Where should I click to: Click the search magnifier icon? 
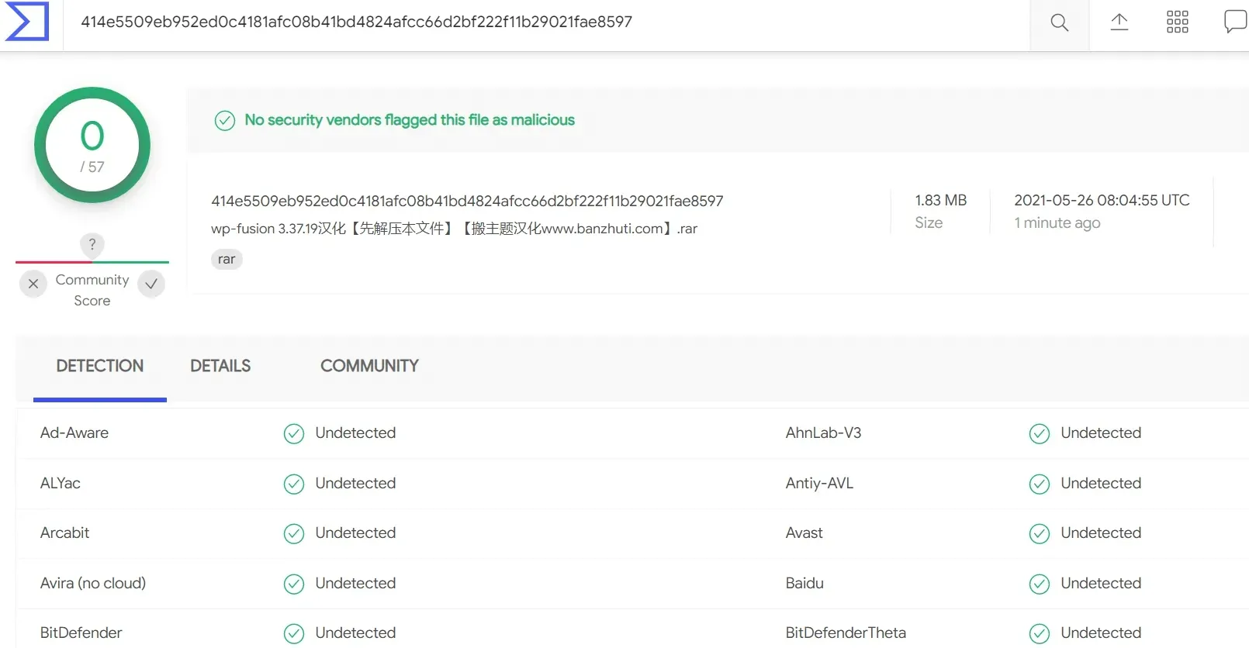coord(1059,22)
